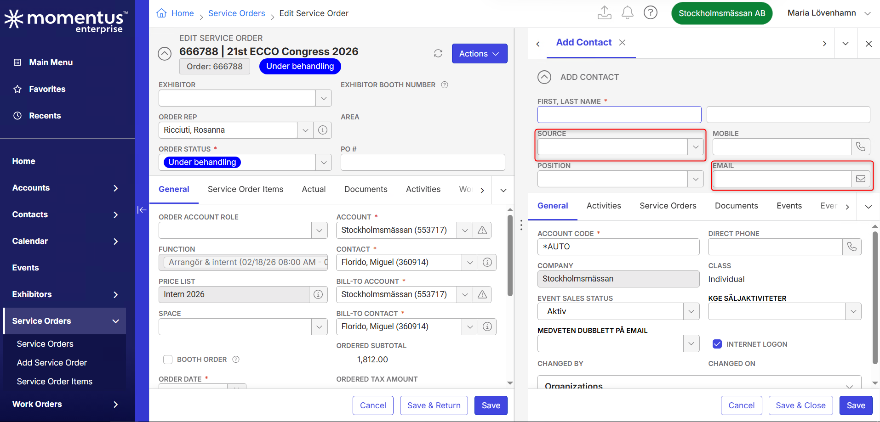Image resolution: width=880 pixels, height=422 pixels.
Task: Switch to Activities tab in contact panel
Action: (x=604, y=206)
